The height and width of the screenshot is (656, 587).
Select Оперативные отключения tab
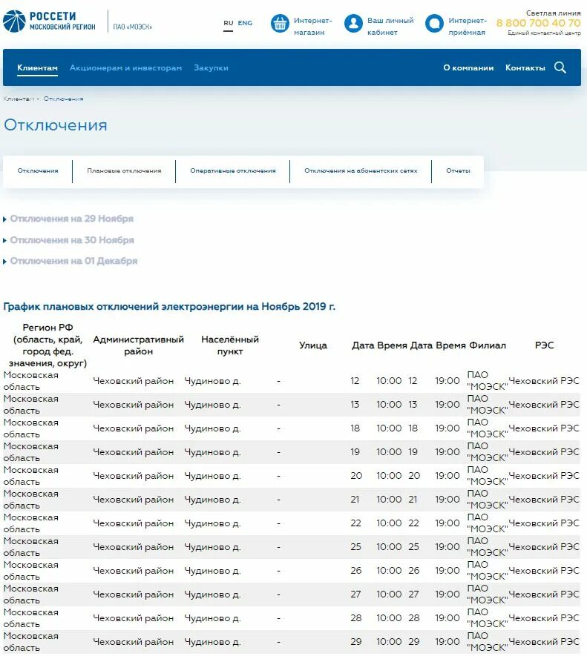pyautogui.click(x=233, y=170)
